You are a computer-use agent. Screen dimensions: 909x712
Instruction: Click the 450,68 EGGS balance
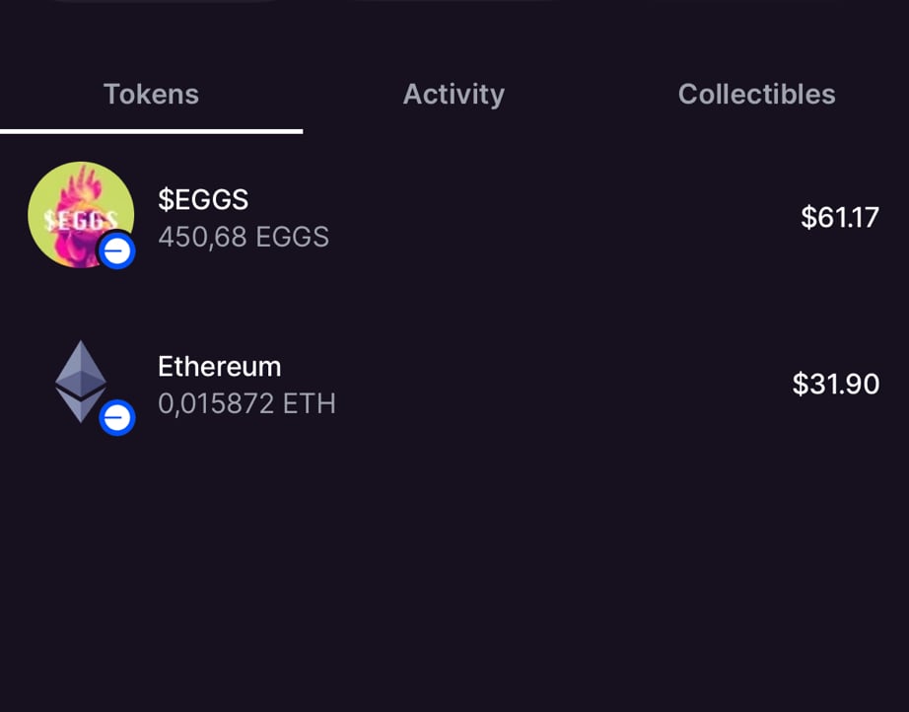244,238
